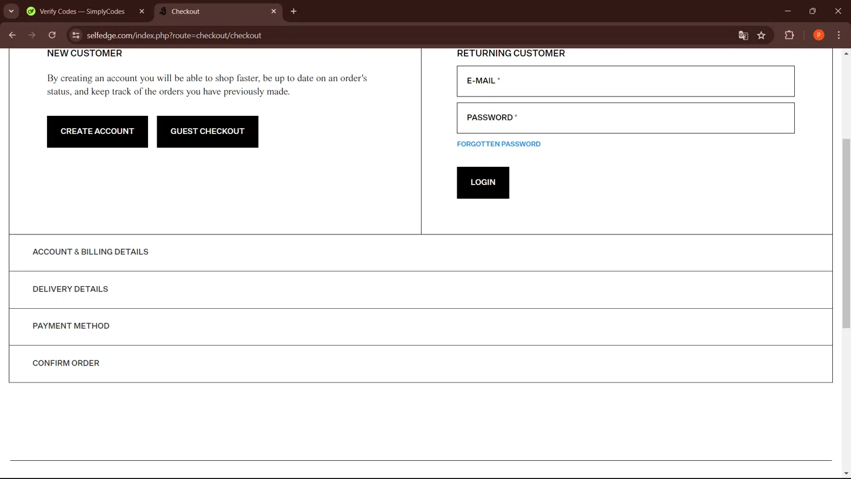Expand Account & Billing Details section
This screenshot has height=479, width=851.
click(x=421, y=253)
